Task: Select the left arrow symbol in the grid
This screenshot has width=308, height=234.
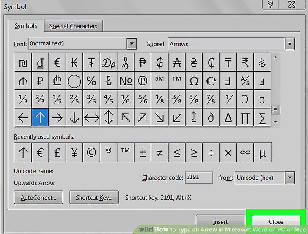Action: tap(23, 117)
